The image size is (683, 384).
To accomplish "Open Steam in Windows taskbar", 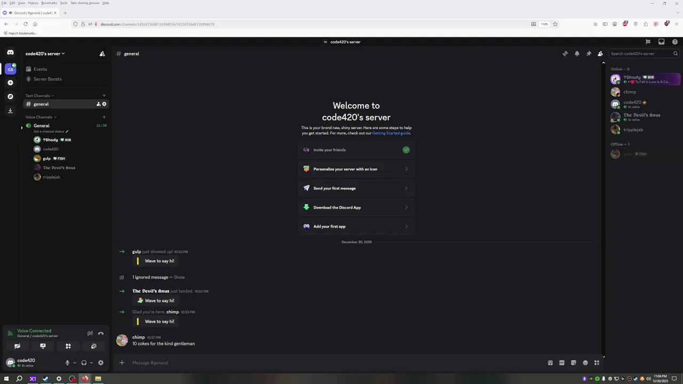I will tap(46, 379).
